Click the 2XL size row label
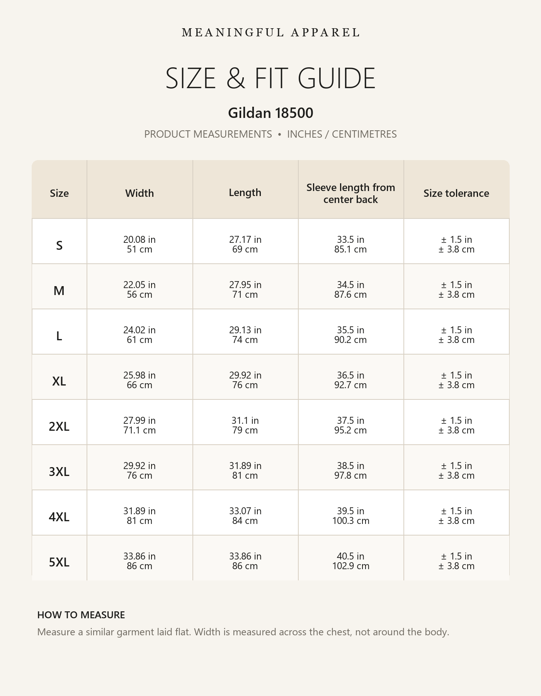The height and width of the screenshot is (696, 541). [59, 426]
